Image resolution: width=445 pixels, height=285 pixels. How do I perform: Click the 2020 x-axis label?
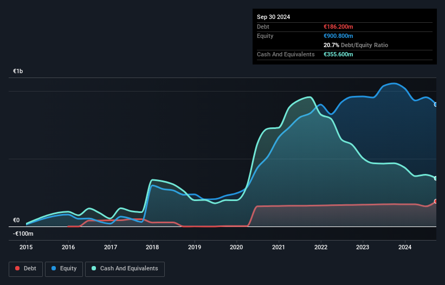[236, 247]
